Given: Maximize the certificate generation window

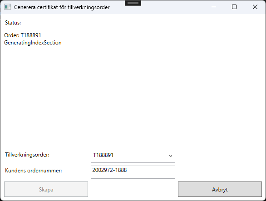Looking at the screenshot, I should 234,7.
